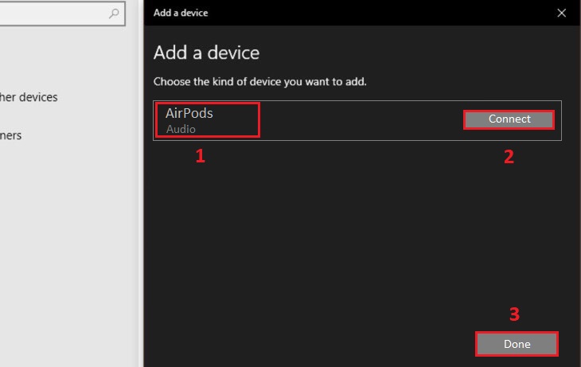The width and height of the screenshot is (581, 367).
Task: Click blank Settings sidebar area below Printers
Action: tap(64, 255)
